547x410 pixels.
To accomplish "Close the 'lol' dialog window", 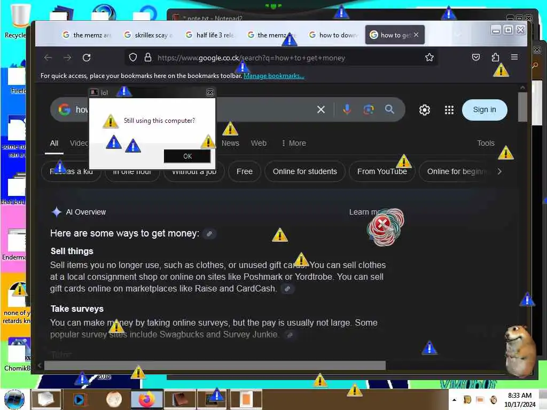I will 210,93.
